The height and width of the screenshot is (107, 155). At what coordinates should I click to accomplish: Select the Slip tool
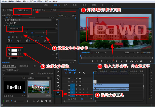tap(58, 83)
